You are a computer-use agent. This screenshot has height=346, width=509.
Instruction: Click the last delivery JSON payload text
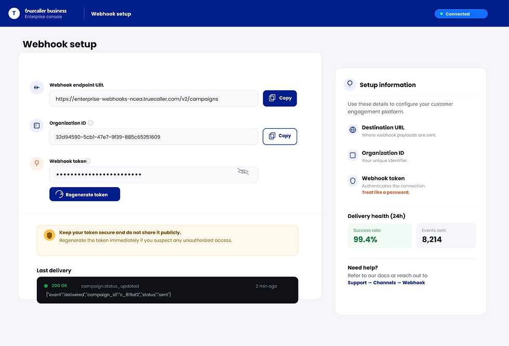tap(109, 295)
